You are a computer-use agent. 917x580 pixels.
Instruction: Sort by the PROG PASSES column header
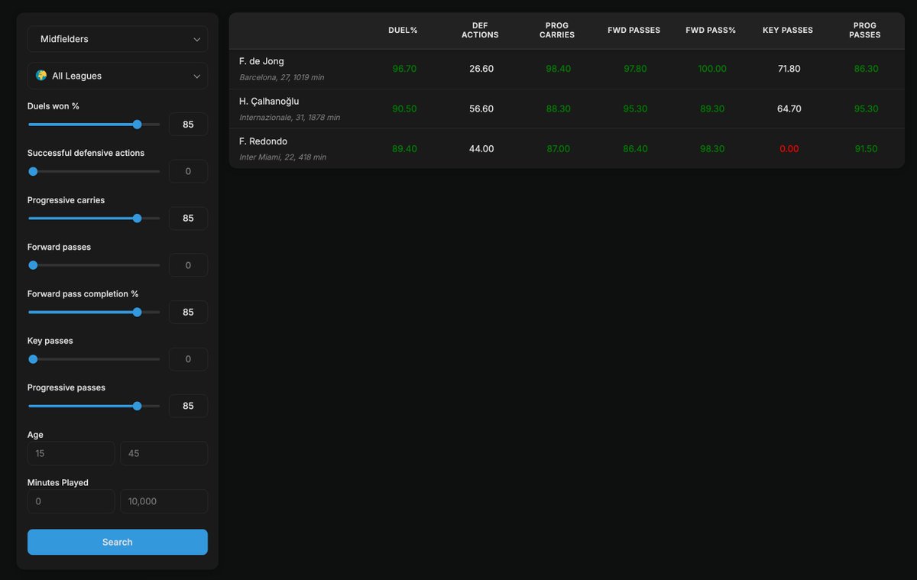coord(865,31)
